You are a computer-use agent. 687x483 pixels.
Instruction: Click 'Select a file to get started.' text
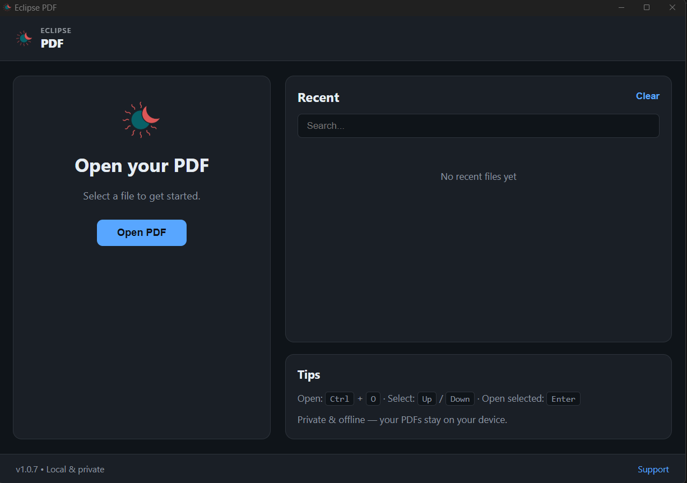tap(142, 196)
